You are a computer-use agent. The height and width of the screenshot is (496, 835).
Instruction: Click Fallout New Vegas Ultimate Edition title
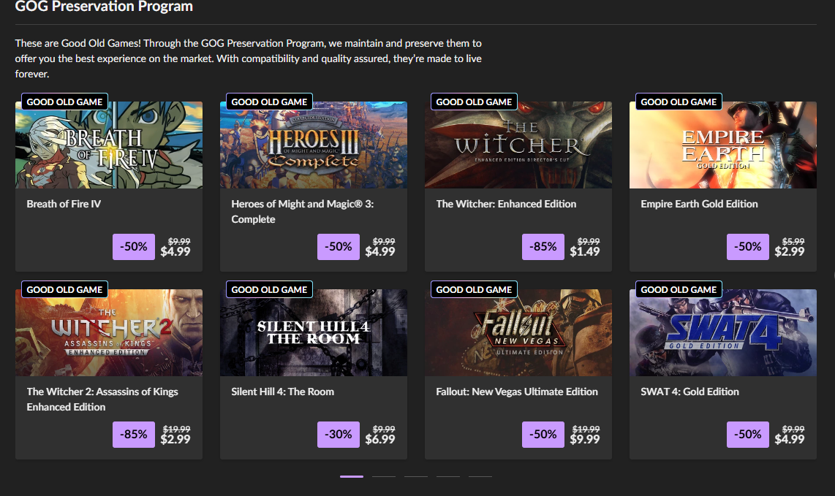(x=517, y=392)
